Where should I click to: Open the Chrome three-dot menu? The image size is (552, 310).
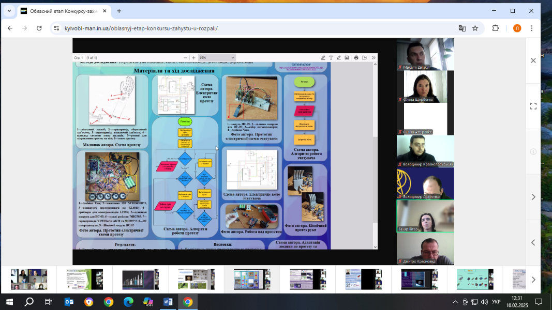pos(532,28)
